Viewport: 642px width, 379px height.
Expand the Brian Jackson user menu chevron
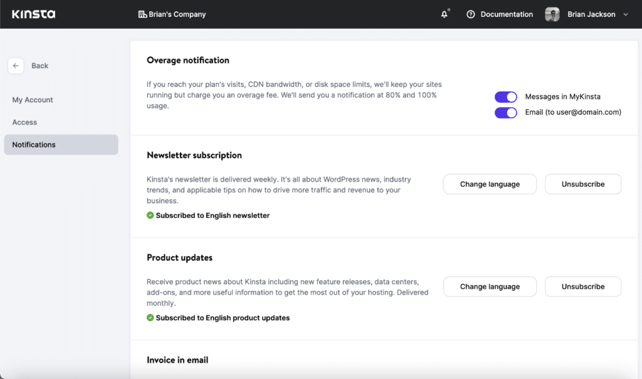pos(626,14)
